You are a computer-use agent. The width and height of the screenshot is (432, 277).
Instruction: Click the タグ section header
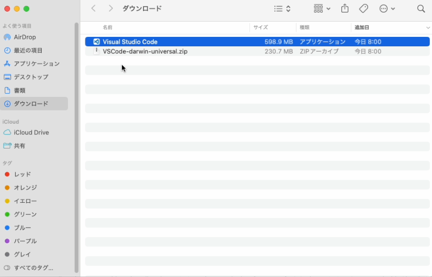click(x=7, y=163)
